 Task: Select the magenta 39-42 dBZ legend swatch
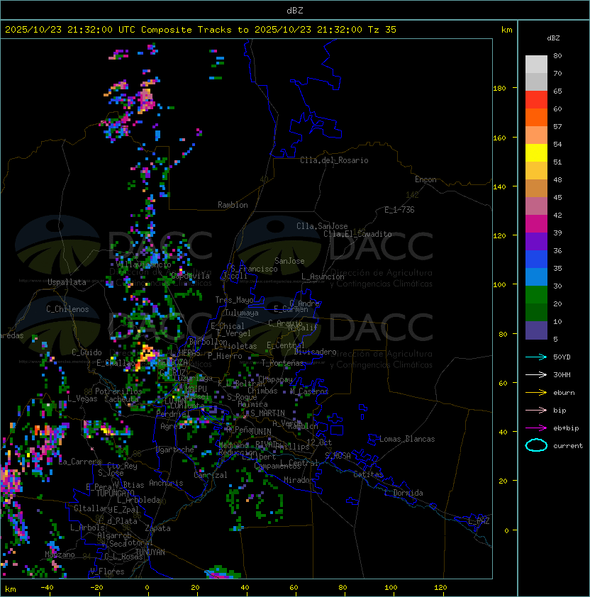pos(536,224)
